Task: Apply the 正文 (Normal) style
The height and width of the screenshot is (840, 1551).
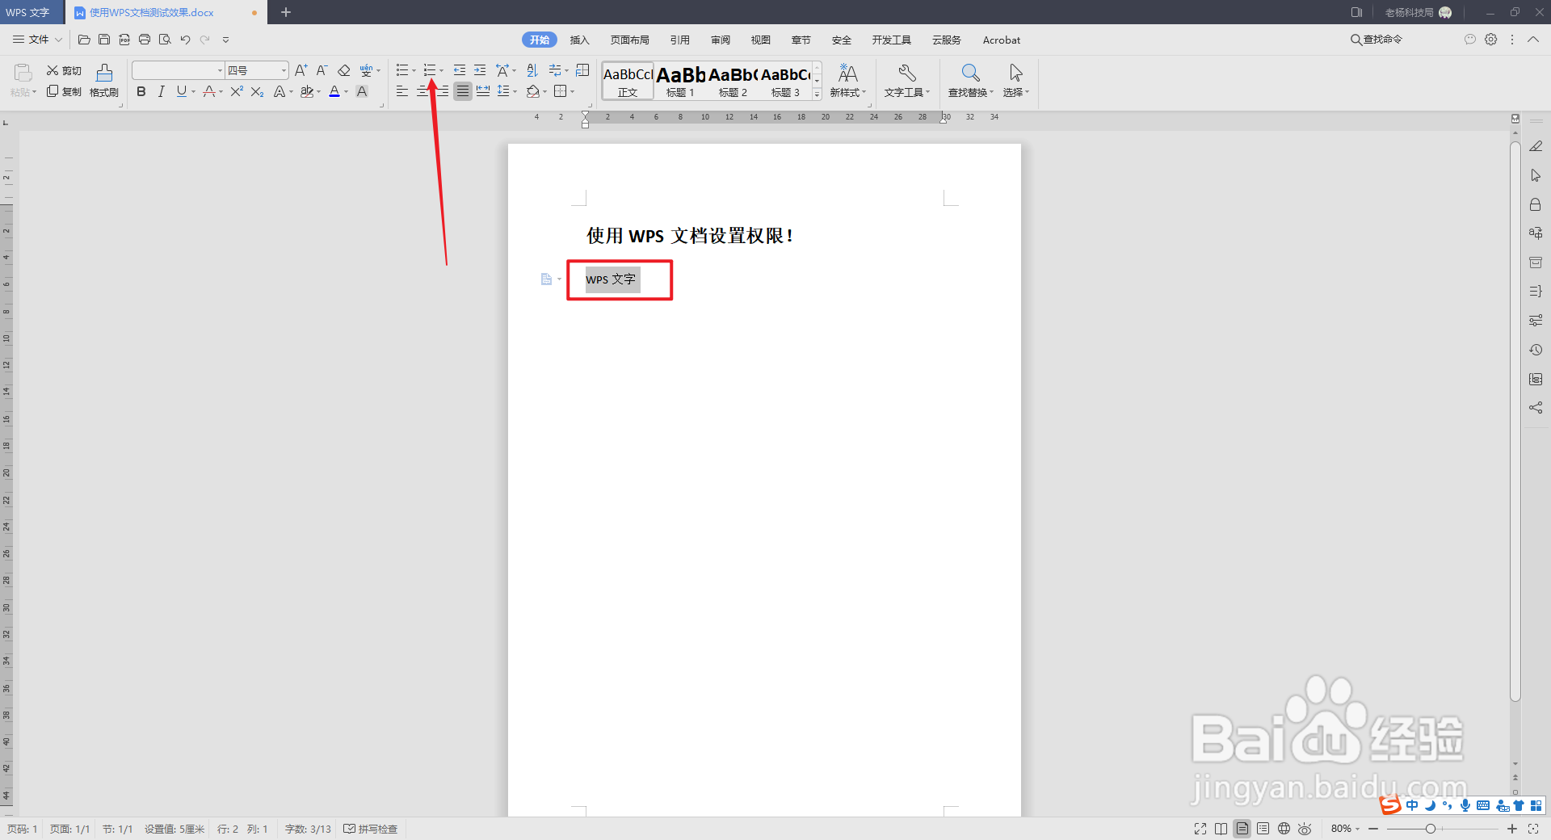Action: pos(628,81)
